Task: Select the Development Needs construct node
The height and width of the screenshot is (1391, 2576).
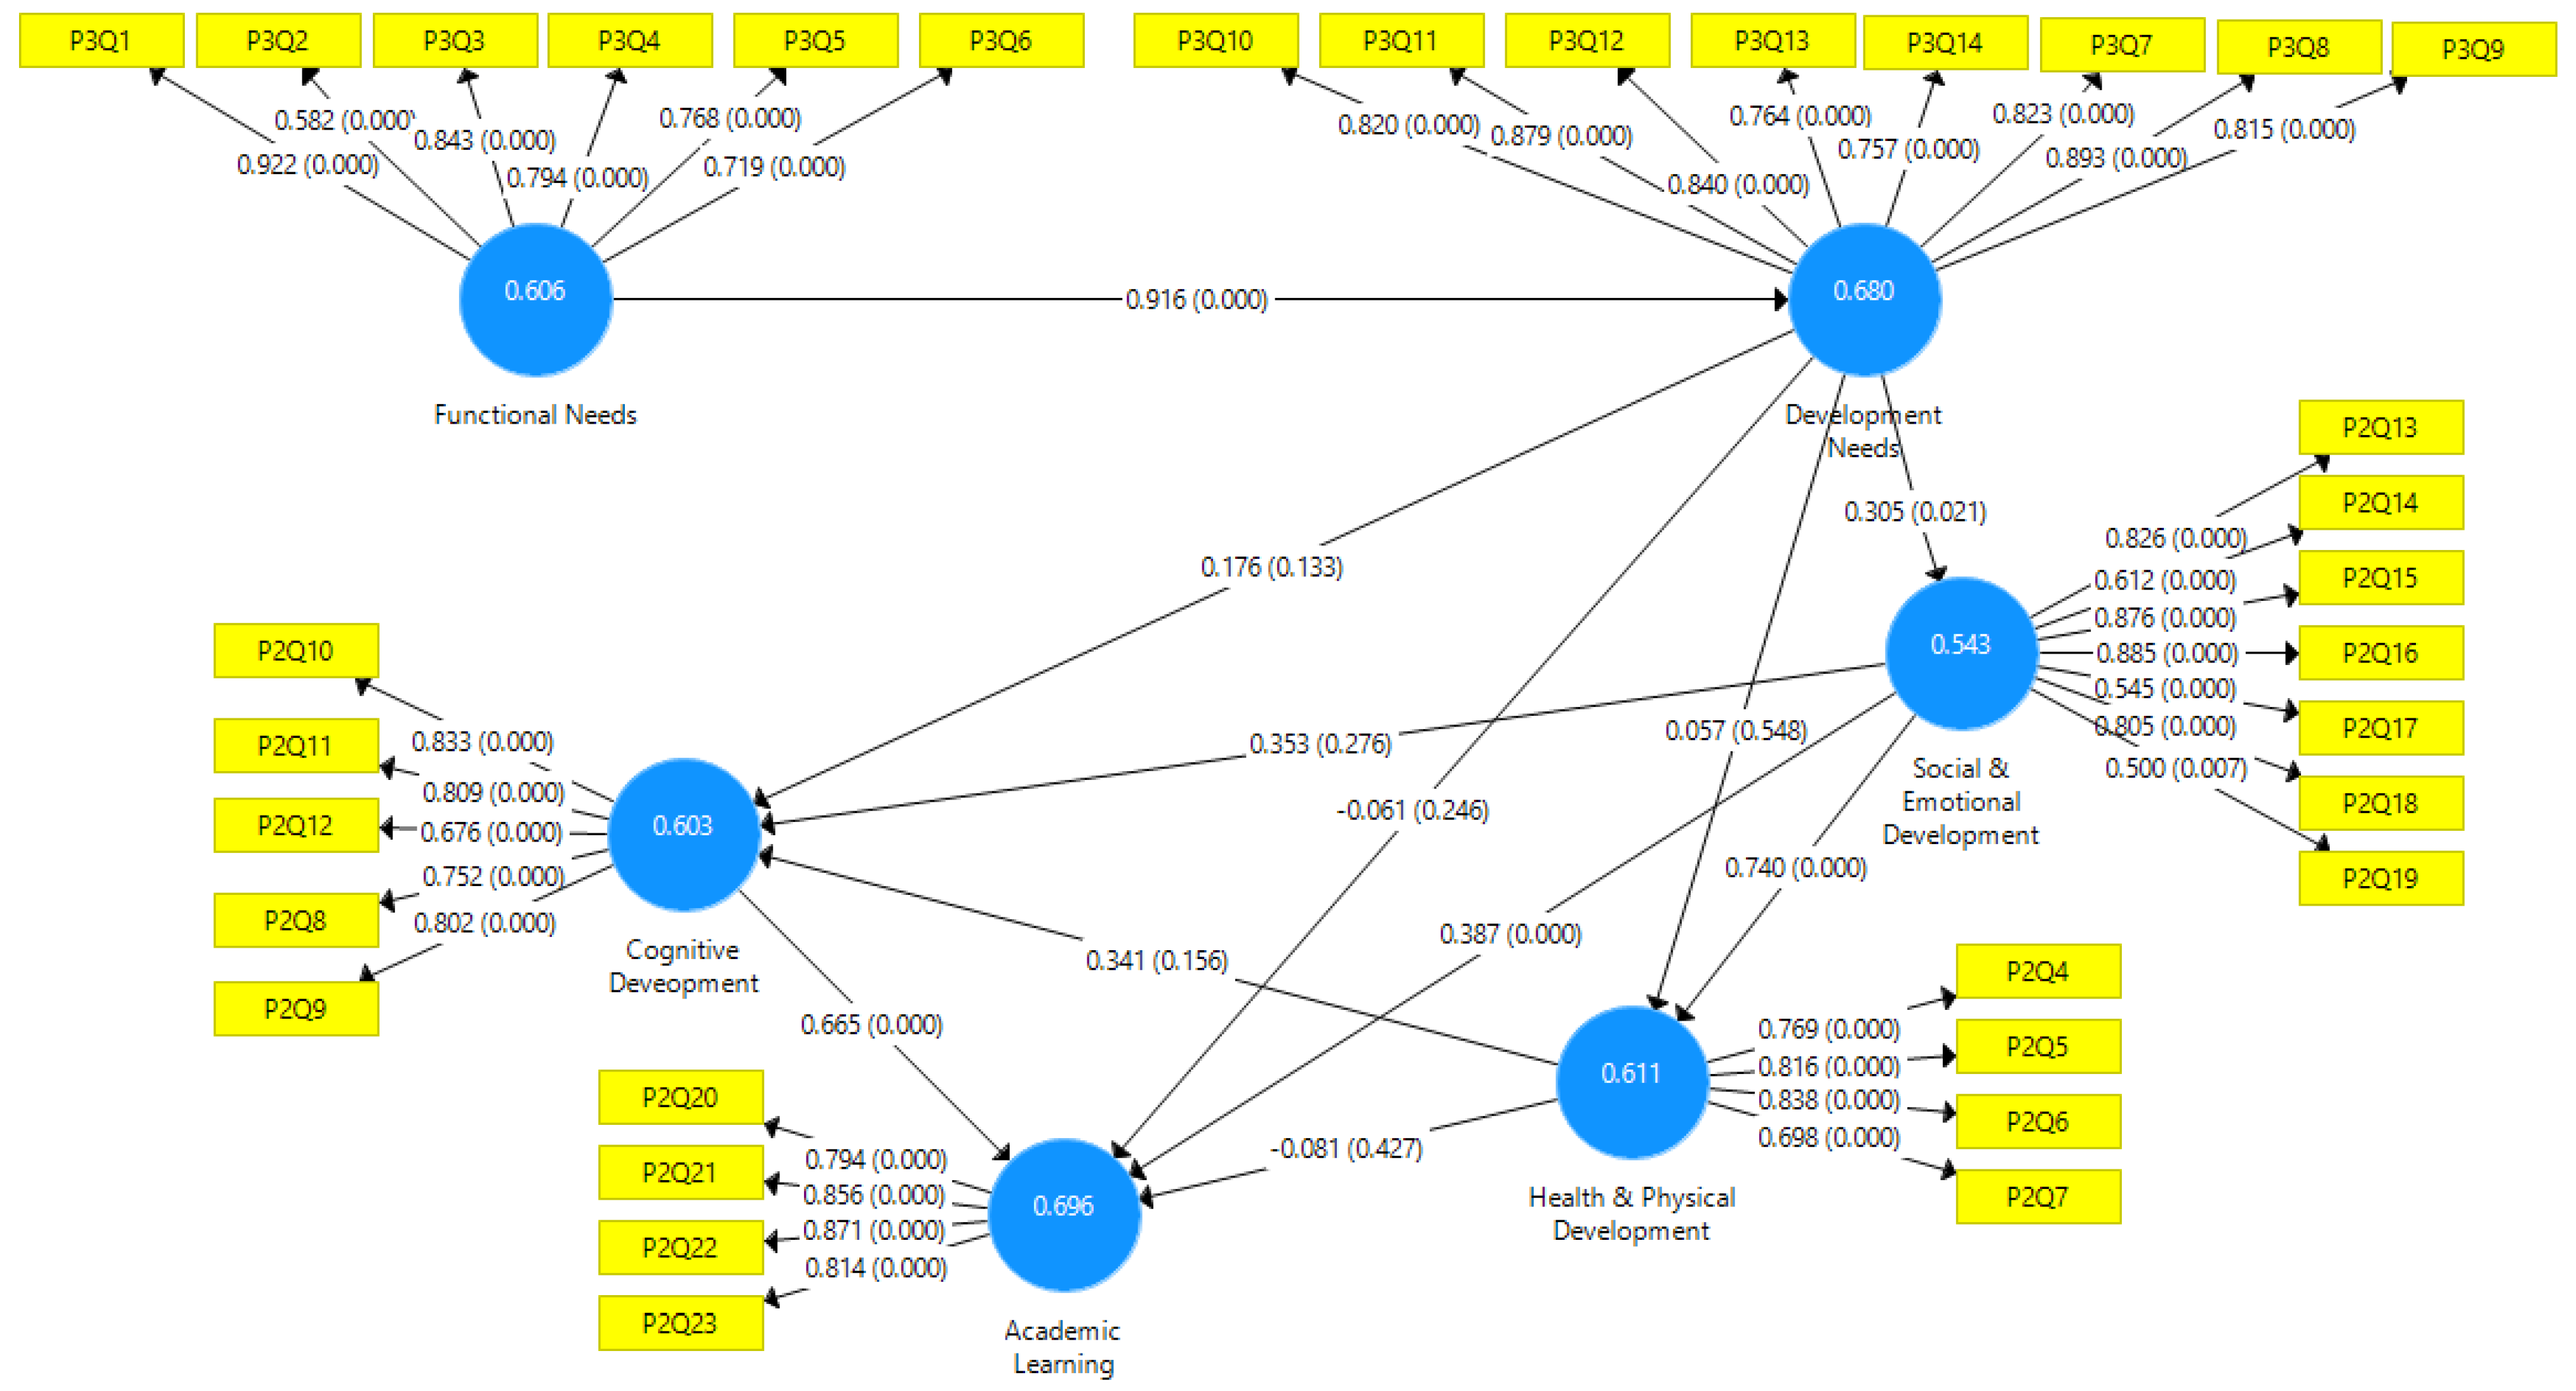Action: (x=1833, y=300)
